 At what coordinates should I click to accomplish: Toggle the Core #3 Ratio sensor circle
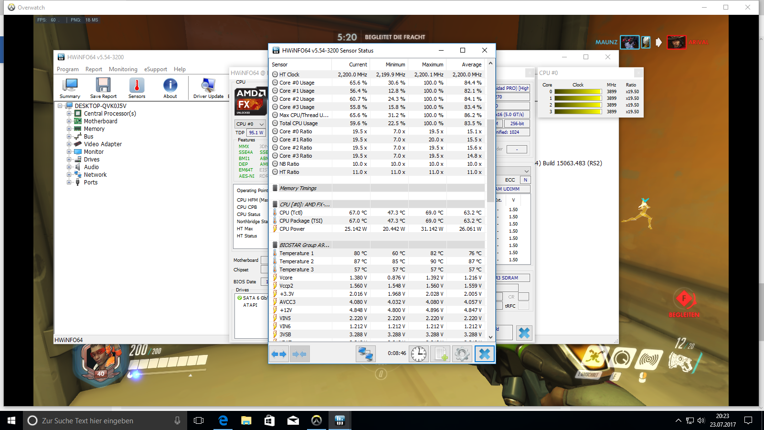275,156
